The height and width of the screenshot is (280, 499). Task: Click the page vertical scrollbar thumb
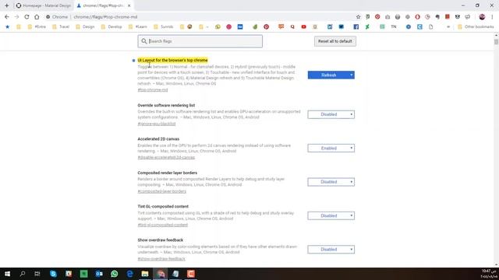pyautogui.click(x=496, y=42)
